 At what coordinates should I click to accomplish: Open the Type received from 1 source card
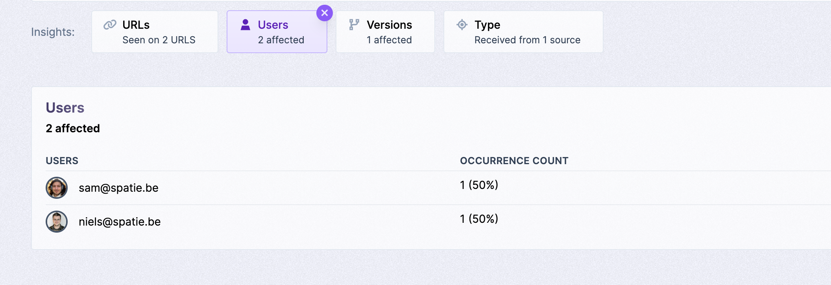pos(523,32)
